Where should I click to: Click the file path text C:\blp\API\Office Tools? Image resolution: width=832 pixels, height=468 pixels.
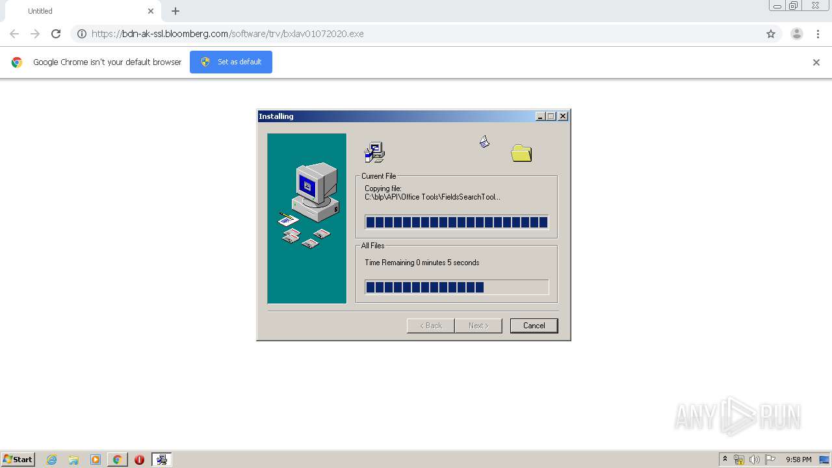click(x=432, y=197)
